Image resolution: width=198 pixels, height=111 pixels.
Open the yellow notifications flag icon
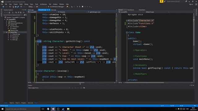[x=161, y=1]
